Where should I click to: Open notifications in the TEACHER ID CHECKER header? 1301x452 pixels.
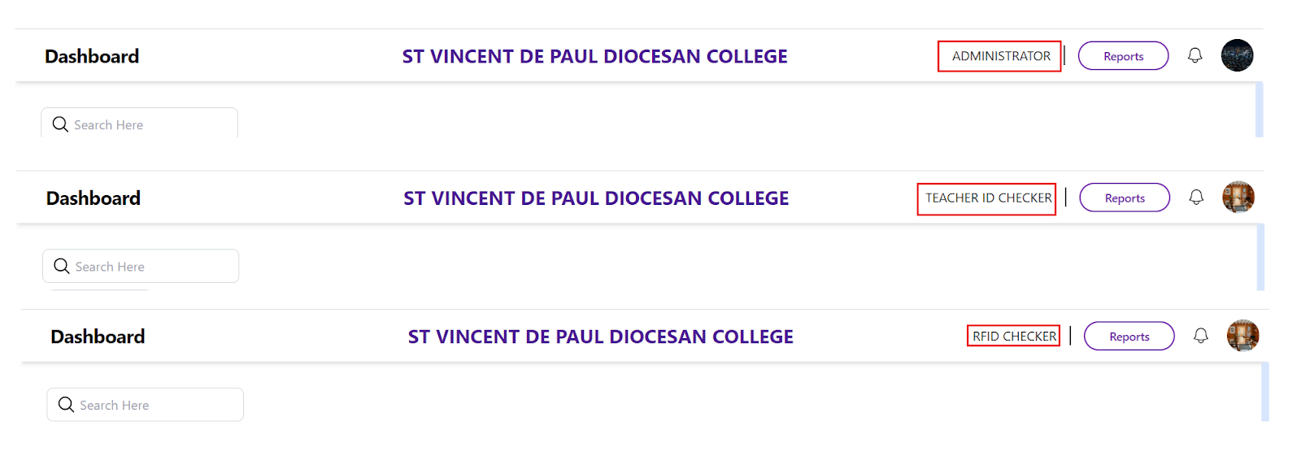pos(1196,198)
